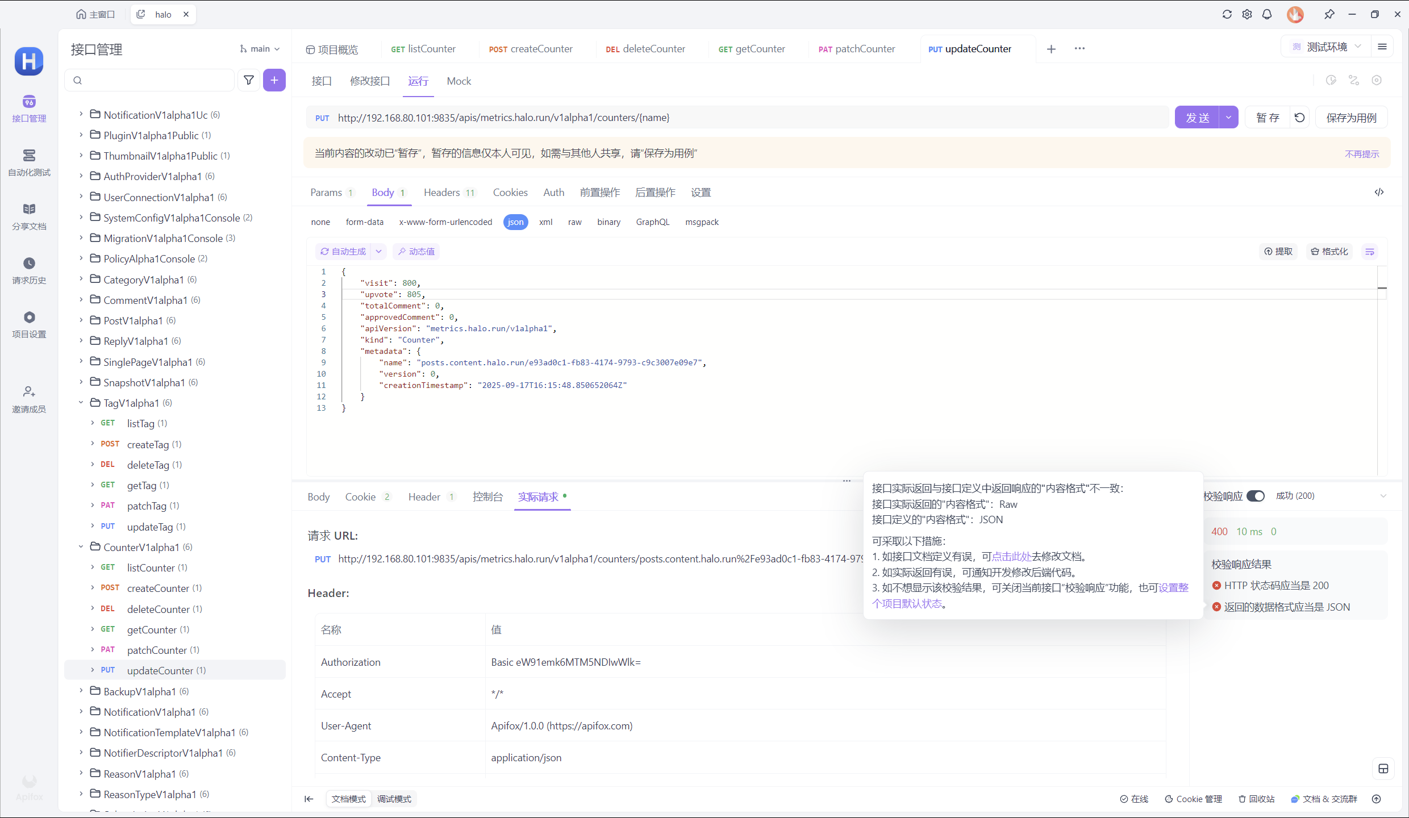The image size is (1409, 818).
Task: Click the purple plus add button
Action: coord(274,80)
